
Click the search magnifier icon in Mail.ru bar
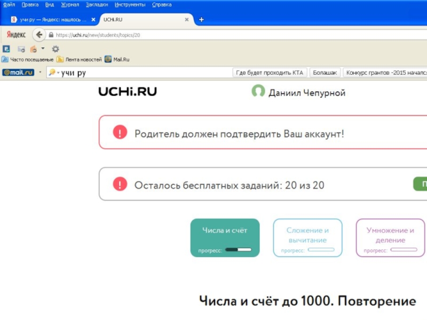point(52,72)
